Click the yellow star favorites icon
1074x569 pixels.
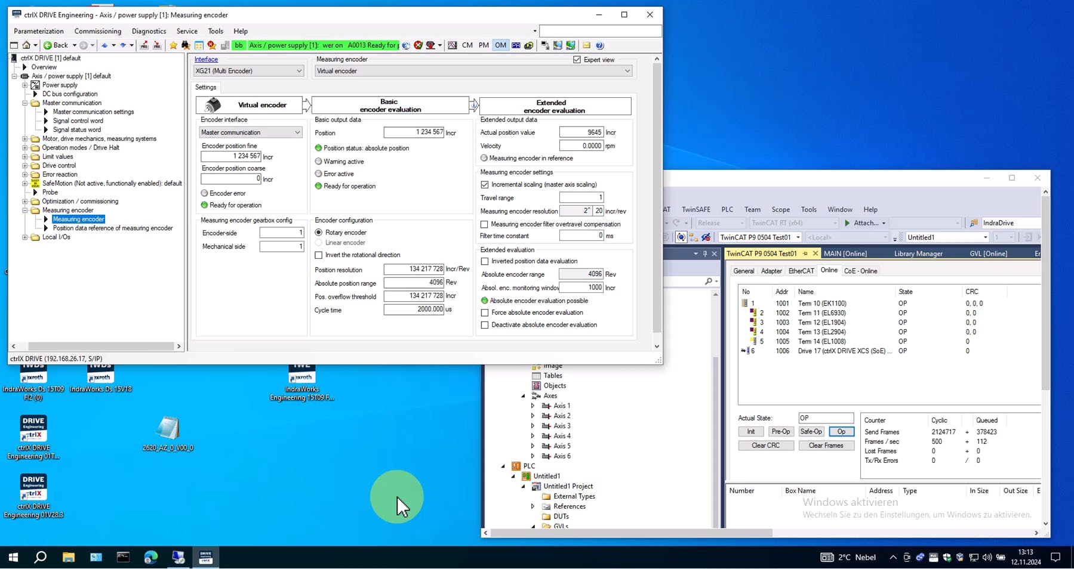173,45
